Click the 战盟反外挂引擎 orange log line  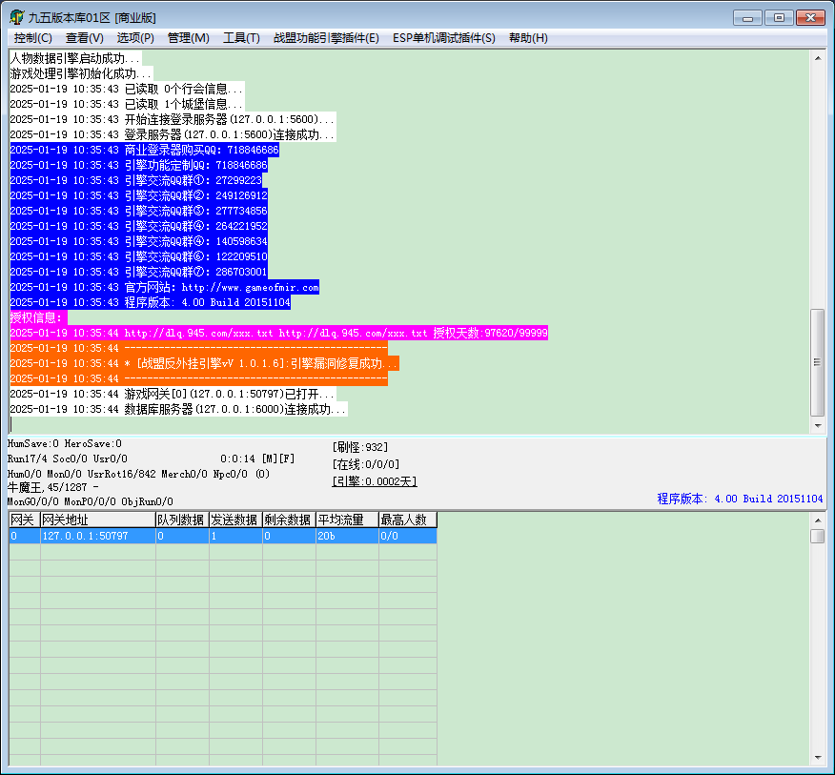point(205,364)
